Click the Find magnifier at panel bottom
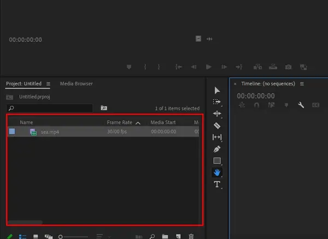 click(x=152, y=236)
